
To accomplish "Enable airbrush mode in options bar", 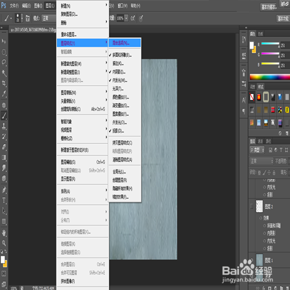I will tap(133, 19).
